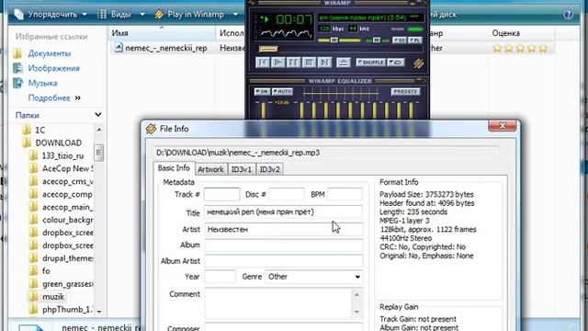588x331 pixels.
Task: Select the phpThumb_1 folder
Action: pyautogui.click(x=67, y=310)
